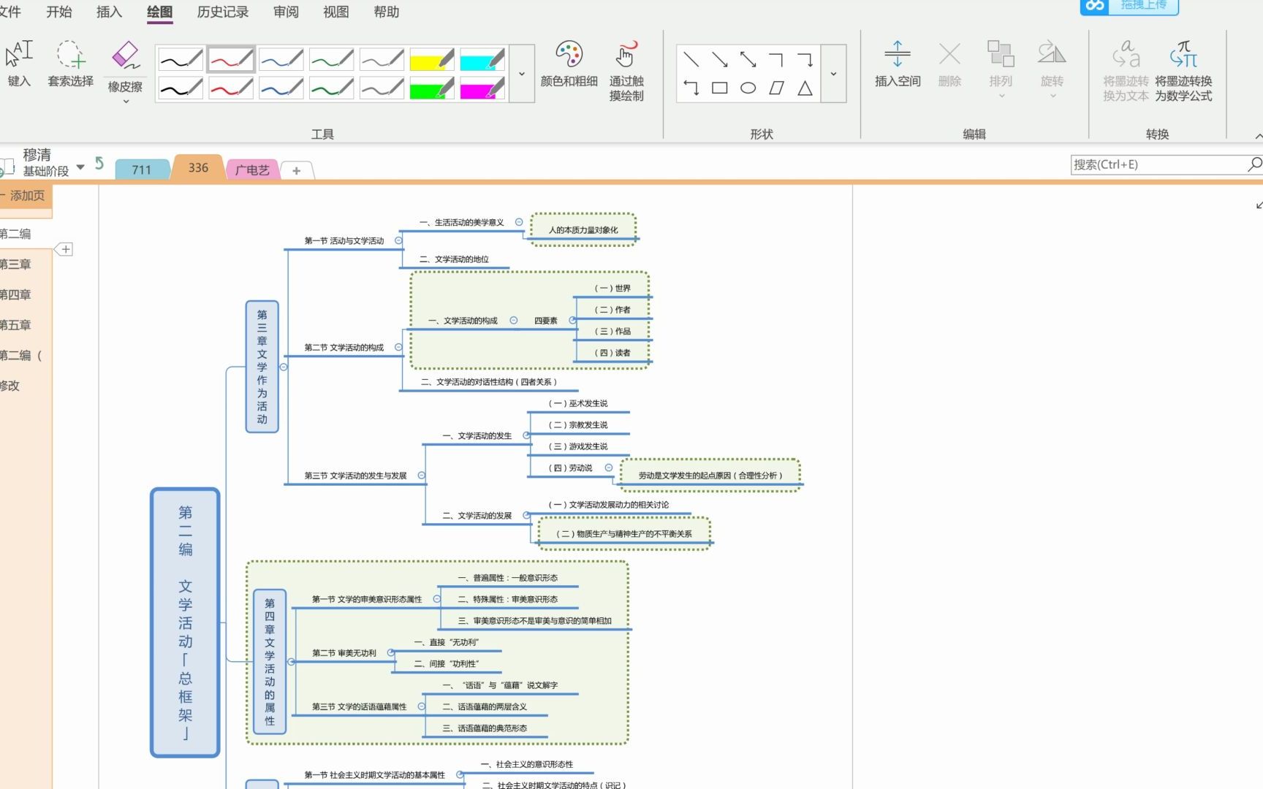Collapse 第二节 文学活动的构成 node
The image size is (1263, 789).
398,347
